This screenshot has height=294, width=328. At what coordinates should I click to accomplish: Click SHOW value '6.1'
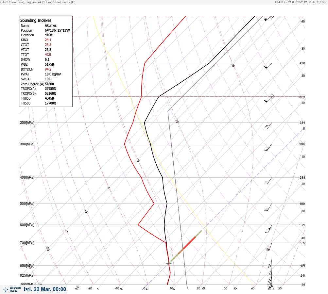(x=47, y=59)
